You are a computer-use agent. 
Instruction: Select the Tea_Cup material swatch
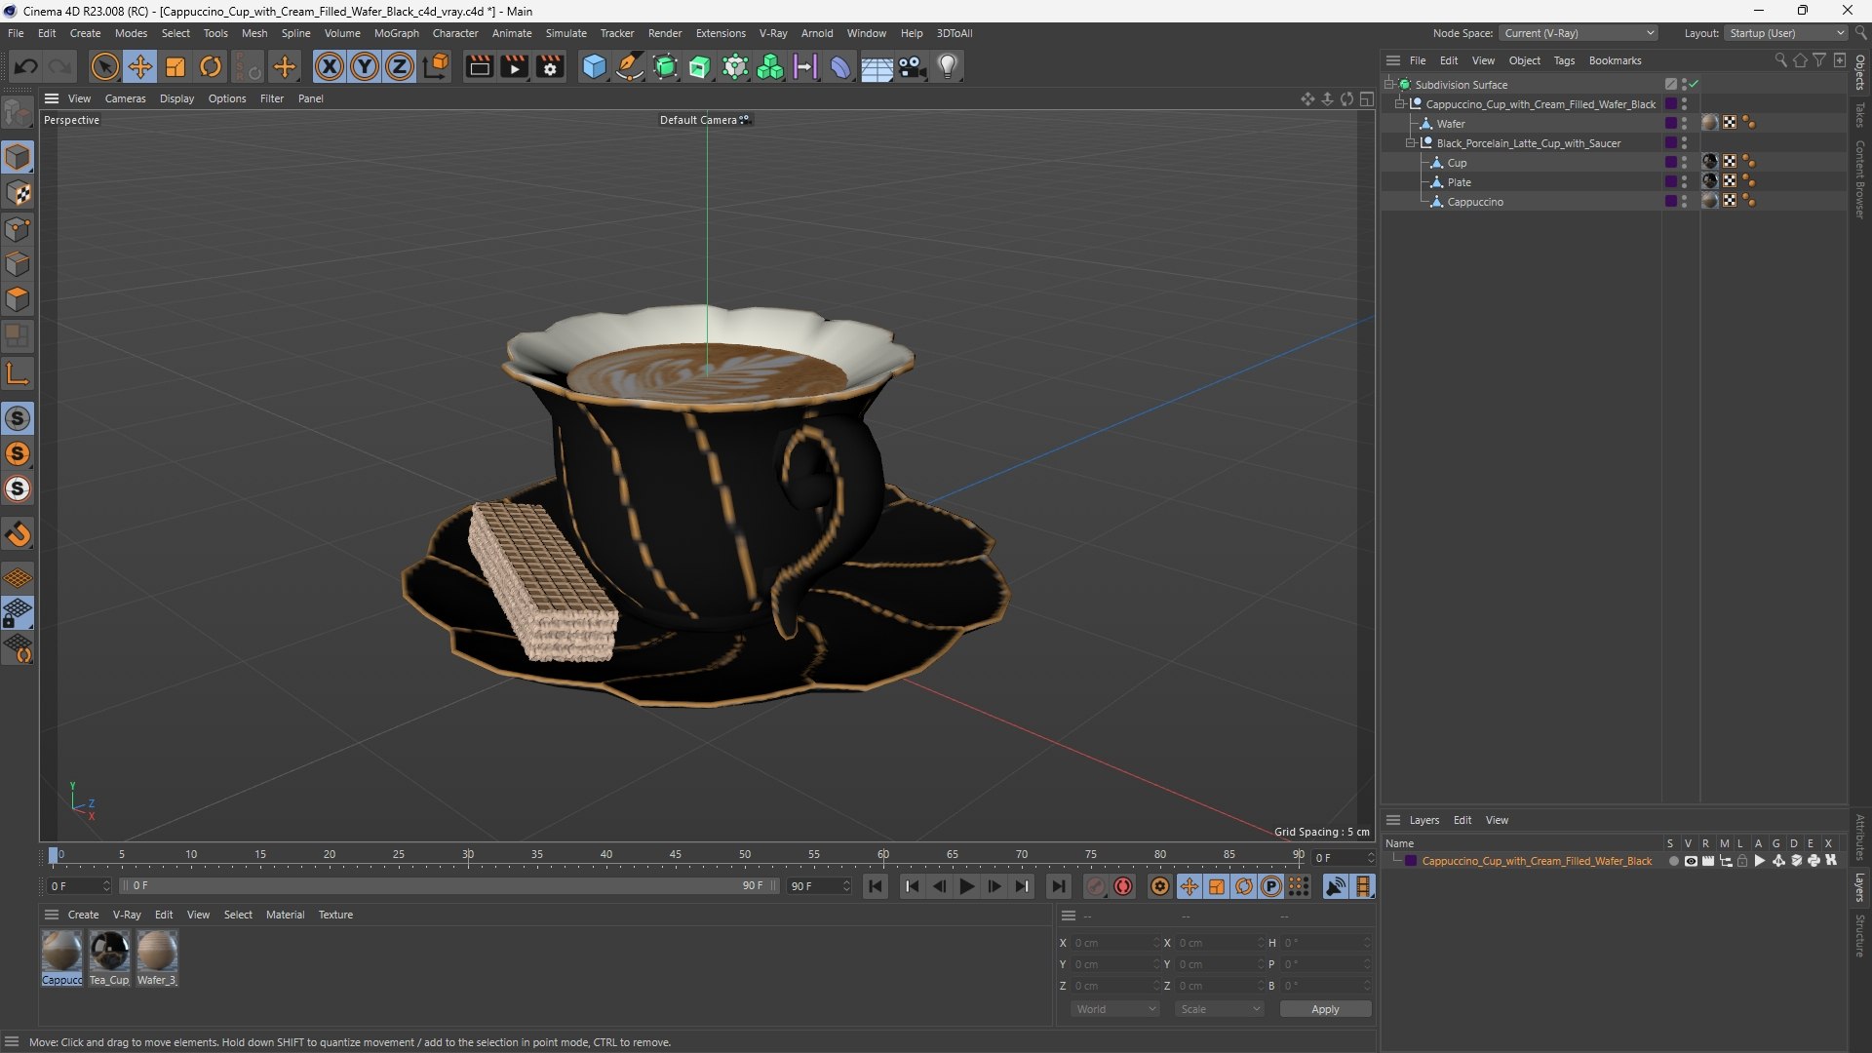coord(109,957)
